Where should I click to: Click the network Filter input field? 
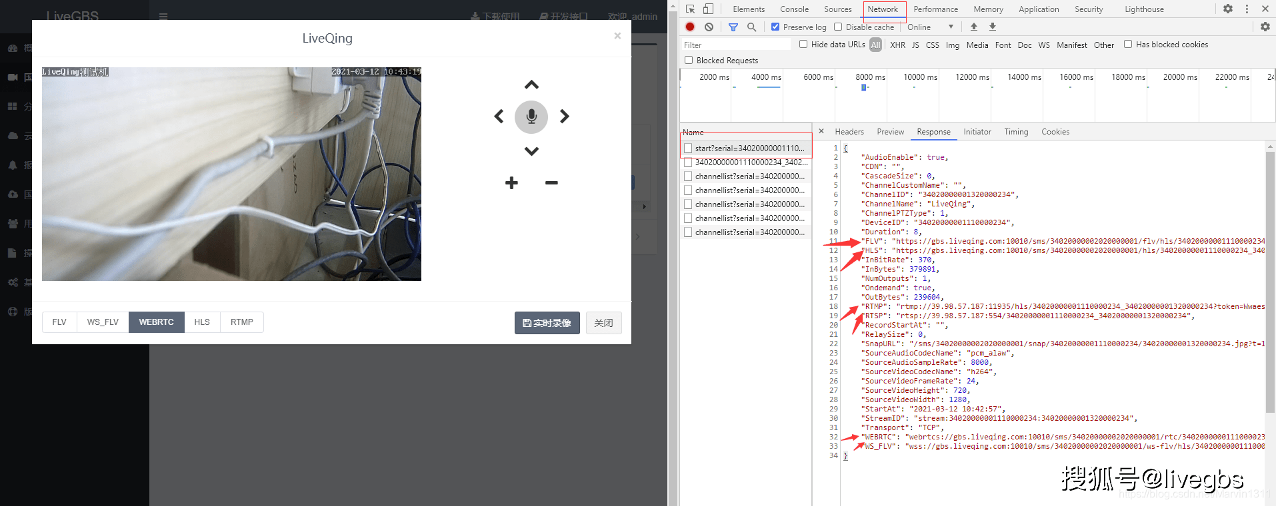(x=736, y=45)
